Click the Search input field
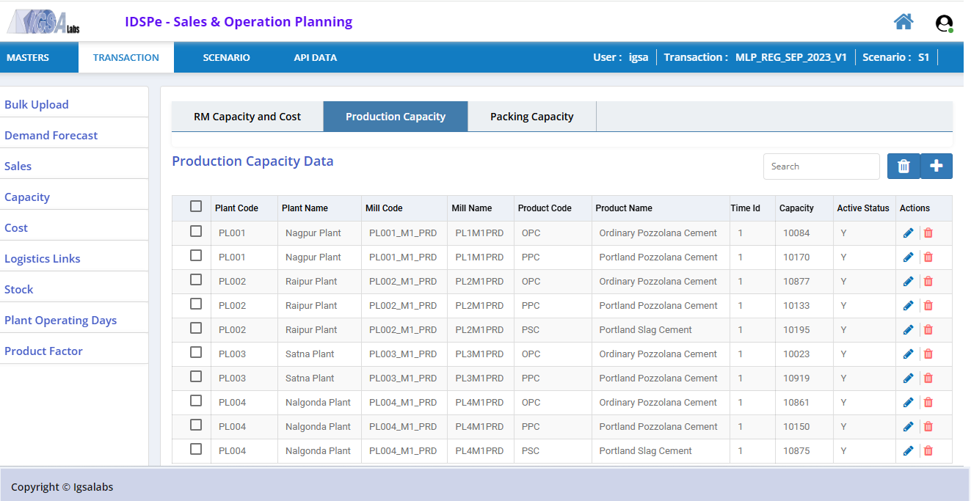 821,167
